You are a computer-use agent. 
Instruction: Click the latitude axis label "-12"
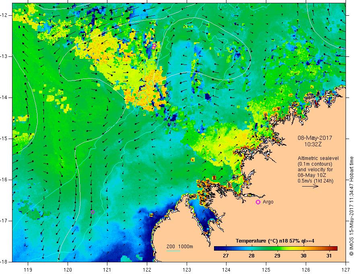(4, 15)
